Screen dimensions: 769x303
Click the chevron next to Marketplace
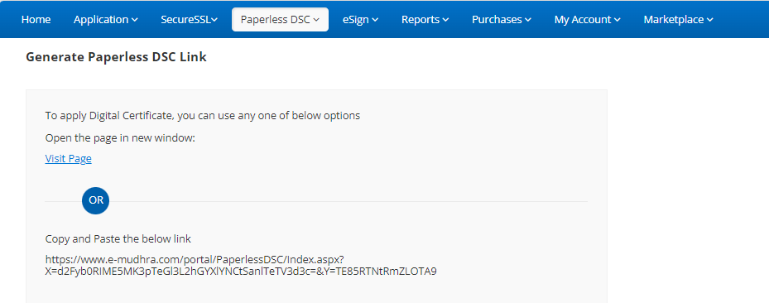(709, 20)
